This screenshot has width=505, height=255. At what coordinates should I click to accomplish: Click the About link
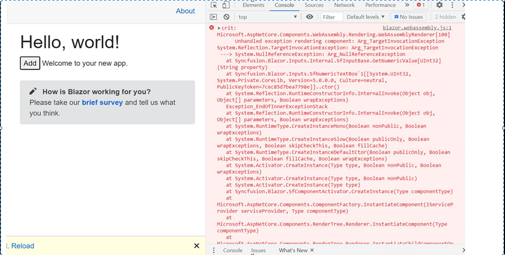185,11
